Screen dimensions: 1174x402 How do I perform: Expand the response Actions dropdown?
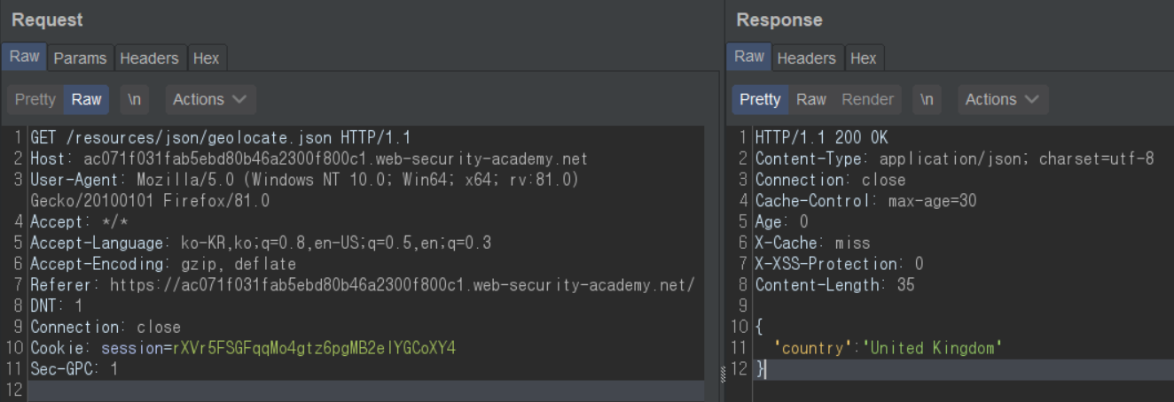[1002, 99]
